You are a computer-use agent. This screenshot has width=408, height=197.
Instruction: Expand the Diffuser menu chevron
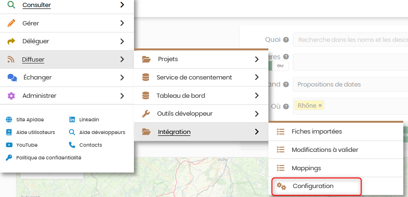122,60
